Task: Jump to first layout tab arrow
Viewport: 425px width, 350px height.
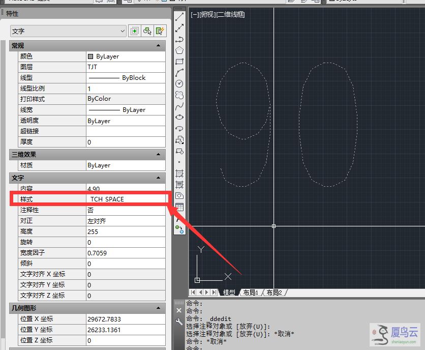Action: [x=193, y=292]
